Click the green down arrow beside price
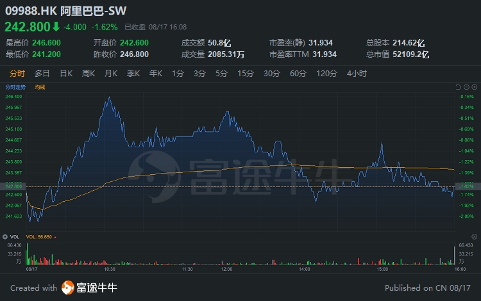 point(56,27)
